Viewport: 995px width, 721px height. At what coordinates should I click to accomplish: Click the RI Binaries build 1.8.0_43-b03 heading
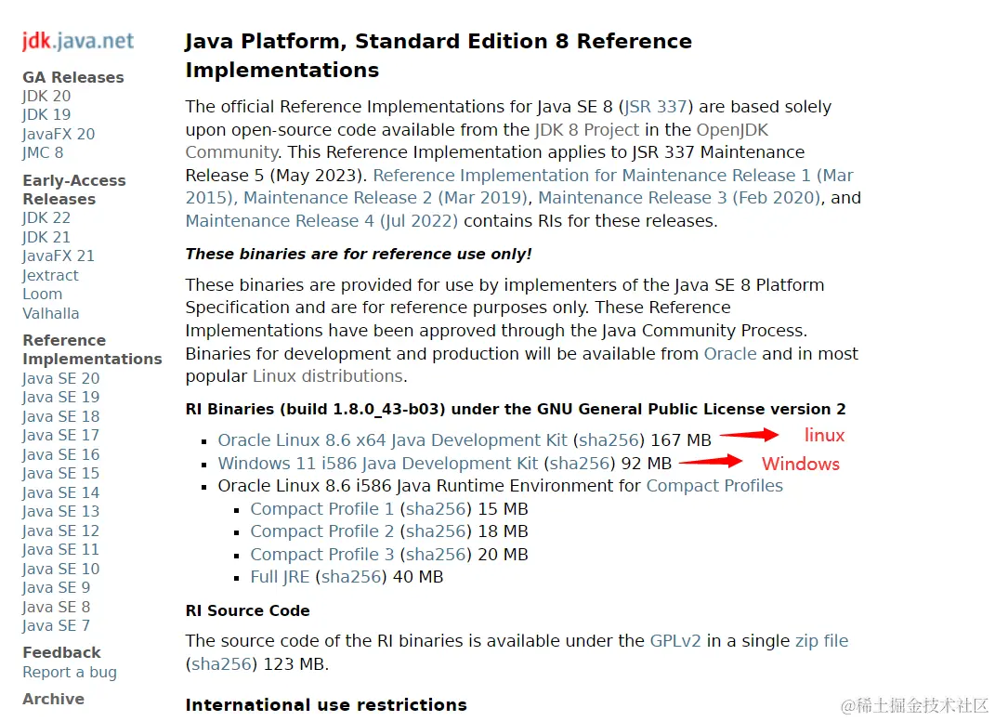(516, 410)
